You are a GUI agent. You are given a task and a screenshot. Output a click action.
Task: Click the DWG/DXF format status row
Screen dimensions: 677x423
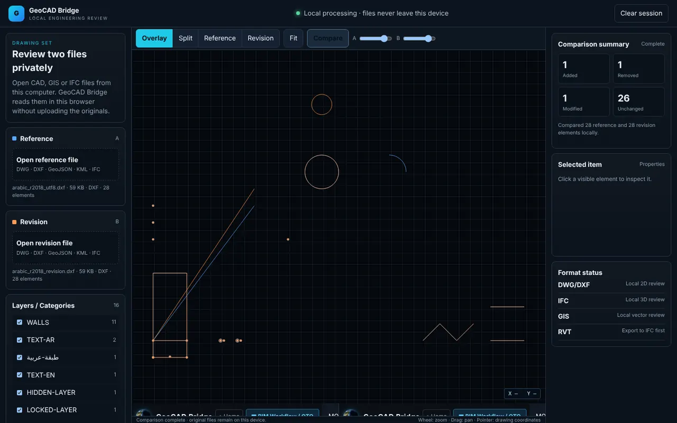611,284
